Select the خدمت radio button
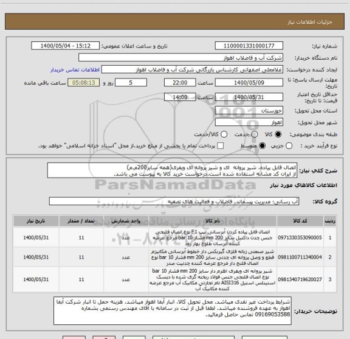This screenshot has width=350, height=339. tap(255, 135)
